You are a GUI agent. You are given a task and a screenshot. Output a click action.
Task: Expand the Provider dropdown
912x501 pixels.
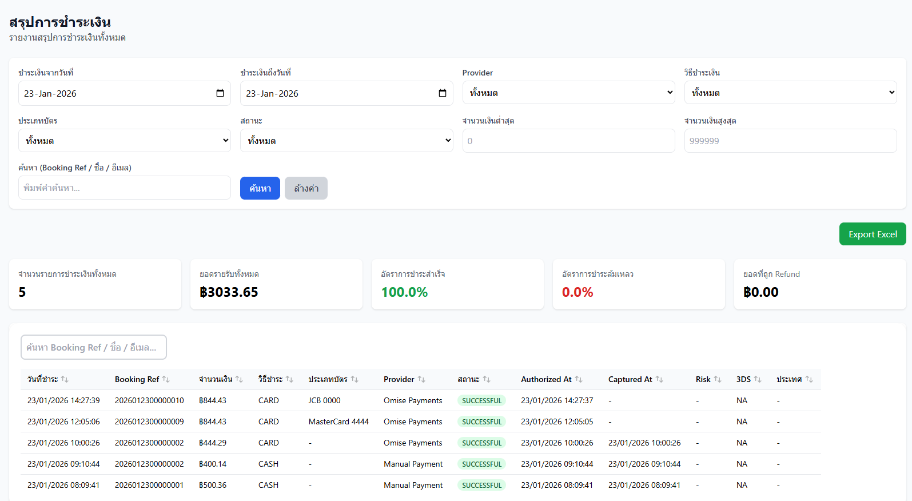point(568,93)
